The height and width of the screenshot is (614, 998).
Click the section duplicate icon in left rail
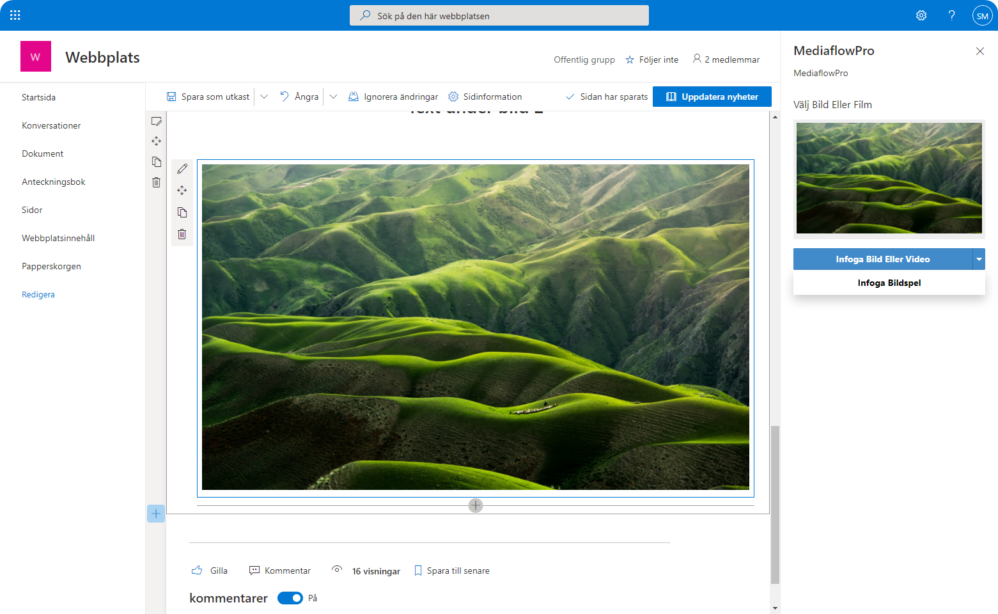point(157,162)
